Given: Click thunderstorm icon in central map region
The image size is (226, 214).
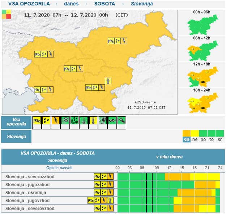Looking at the screenshot, I should coord(80,69).
